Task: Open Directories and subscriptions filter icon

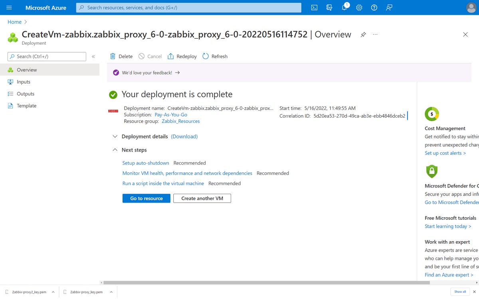Action: (329, 8)
